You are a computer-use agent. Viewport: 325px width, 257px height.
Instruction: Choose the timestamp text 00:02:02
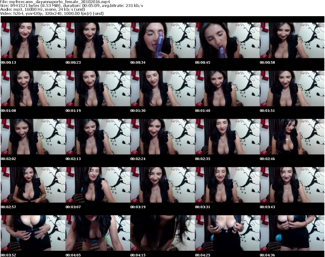(x=9, y=159)
